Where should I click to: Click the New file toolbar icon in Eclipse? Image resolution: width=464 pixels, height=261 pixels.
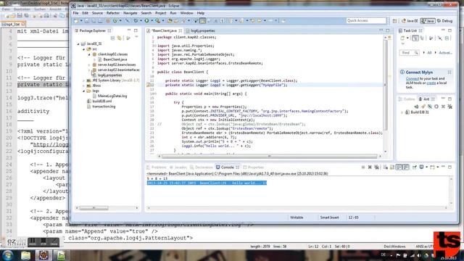76,21
